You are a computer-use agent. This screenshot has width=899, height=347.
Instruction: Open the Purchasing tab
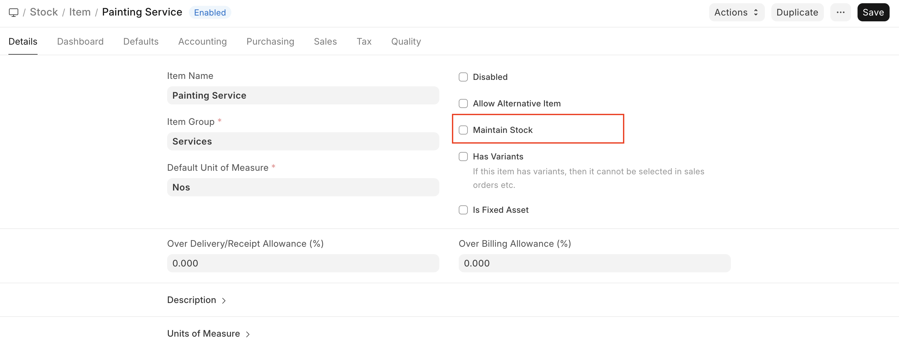tap(270, 41)
